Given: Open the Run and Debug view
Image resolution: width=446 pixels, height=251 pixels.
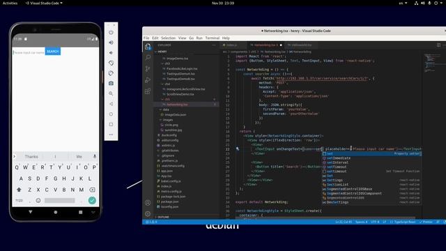Looking at the screenshot, I should 148,80.
